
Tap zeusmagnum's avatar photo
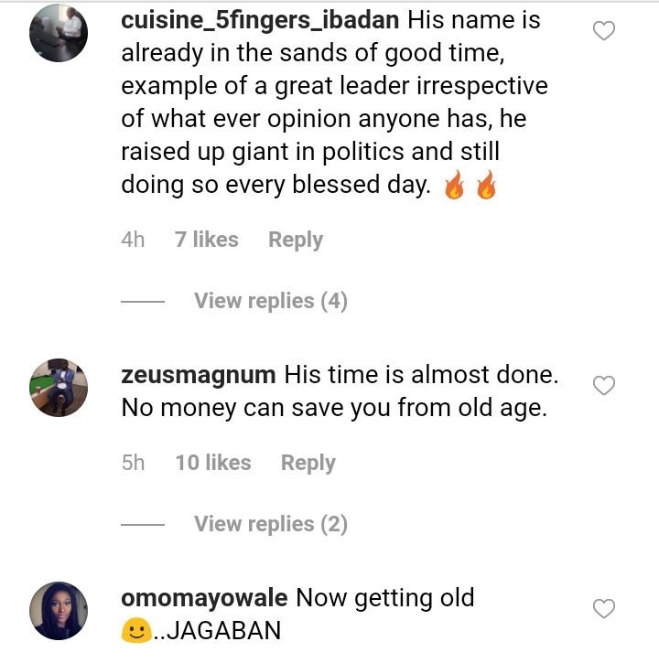(59, 387)
